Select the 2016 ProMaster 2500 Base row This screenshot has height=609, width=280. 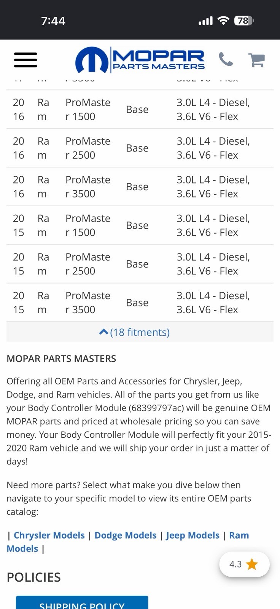pos(140,148)
